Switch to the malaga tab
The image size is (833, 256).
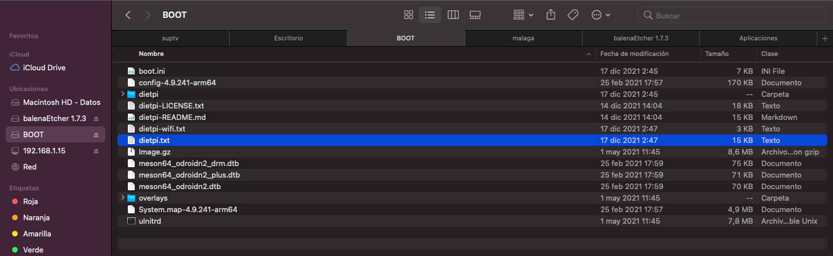tap(523, 38)
